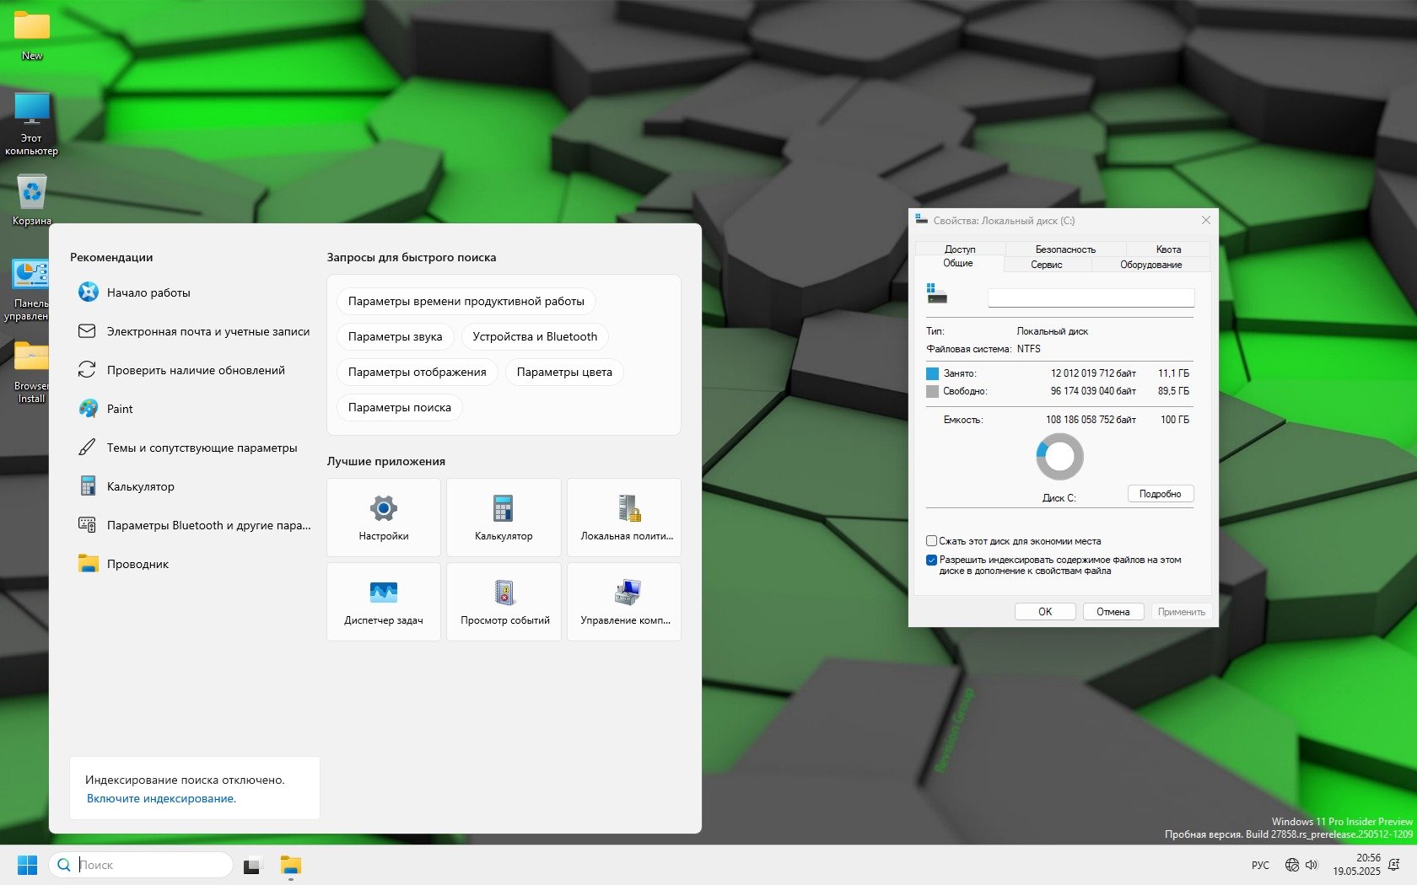
Task: Open Local Security Policy tile
Action: [625, 518]
